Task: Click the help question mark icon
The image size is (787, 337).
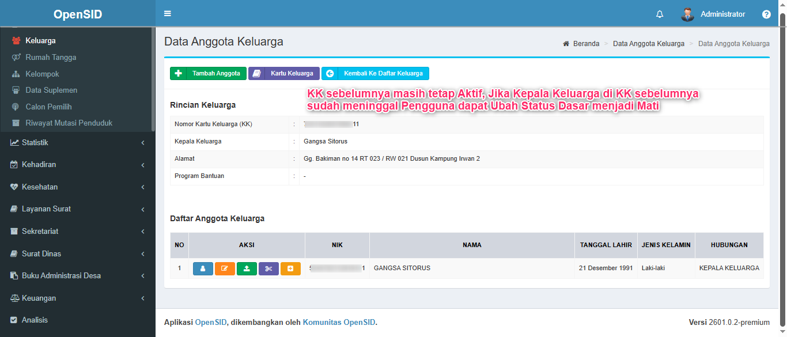Action: pos(766,14)
